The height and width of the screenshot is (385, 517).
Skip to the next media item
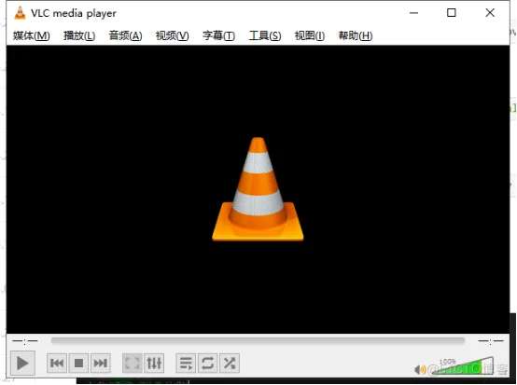pyautogui.click(x=100, y=363)
